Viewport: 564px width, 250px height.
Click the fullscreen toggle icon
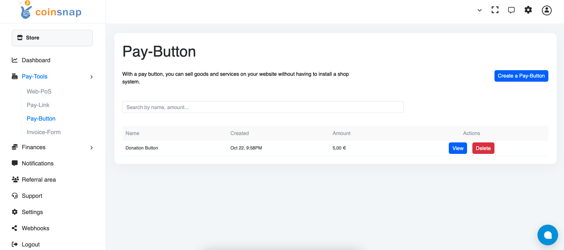point(495,10)
